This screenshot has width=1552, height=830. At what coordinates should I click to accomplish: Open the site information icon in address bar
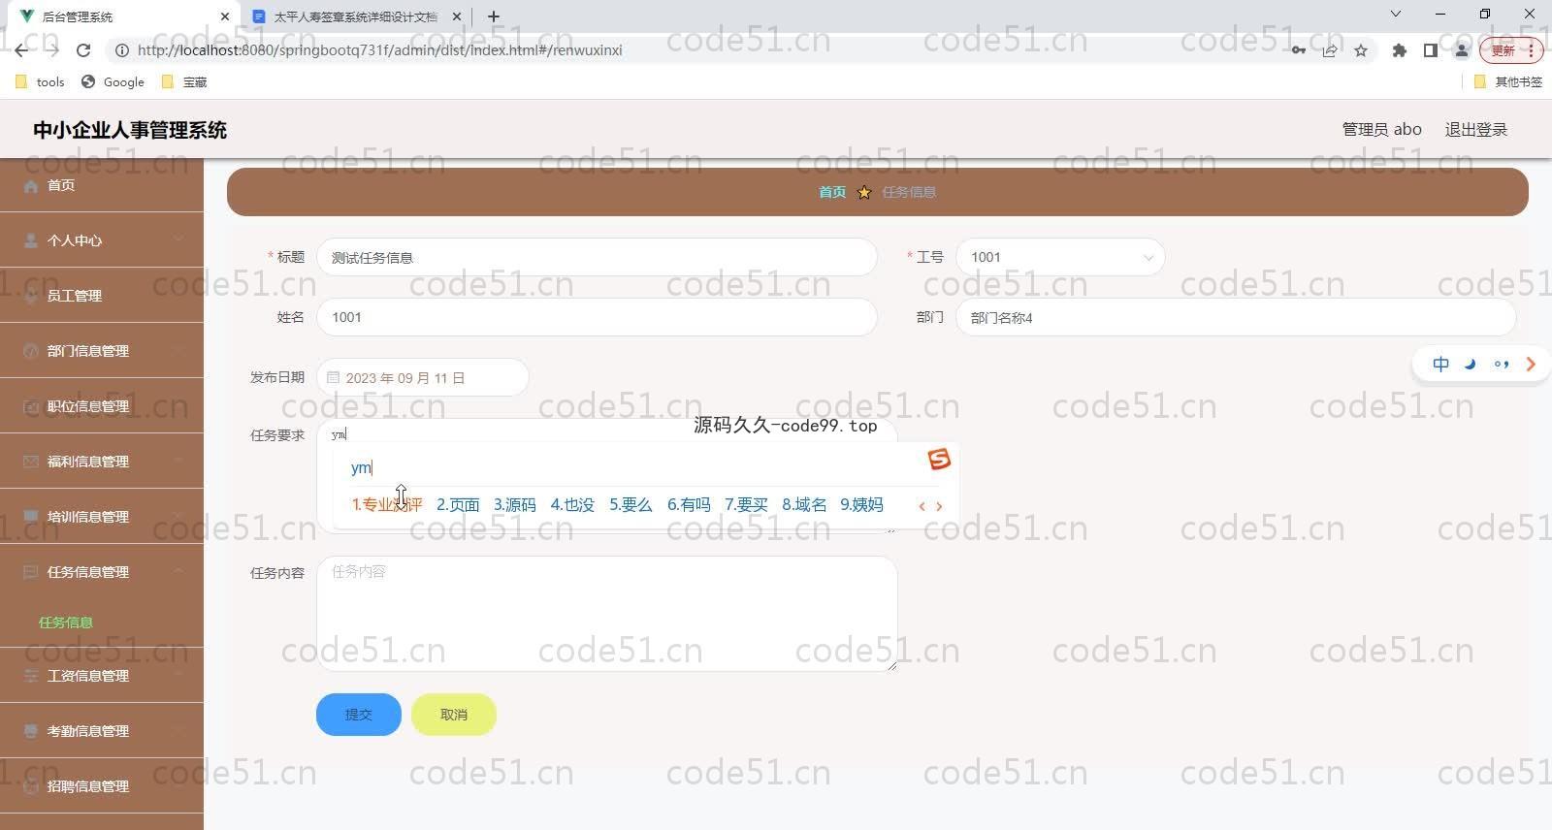click(x=122, y=50)
